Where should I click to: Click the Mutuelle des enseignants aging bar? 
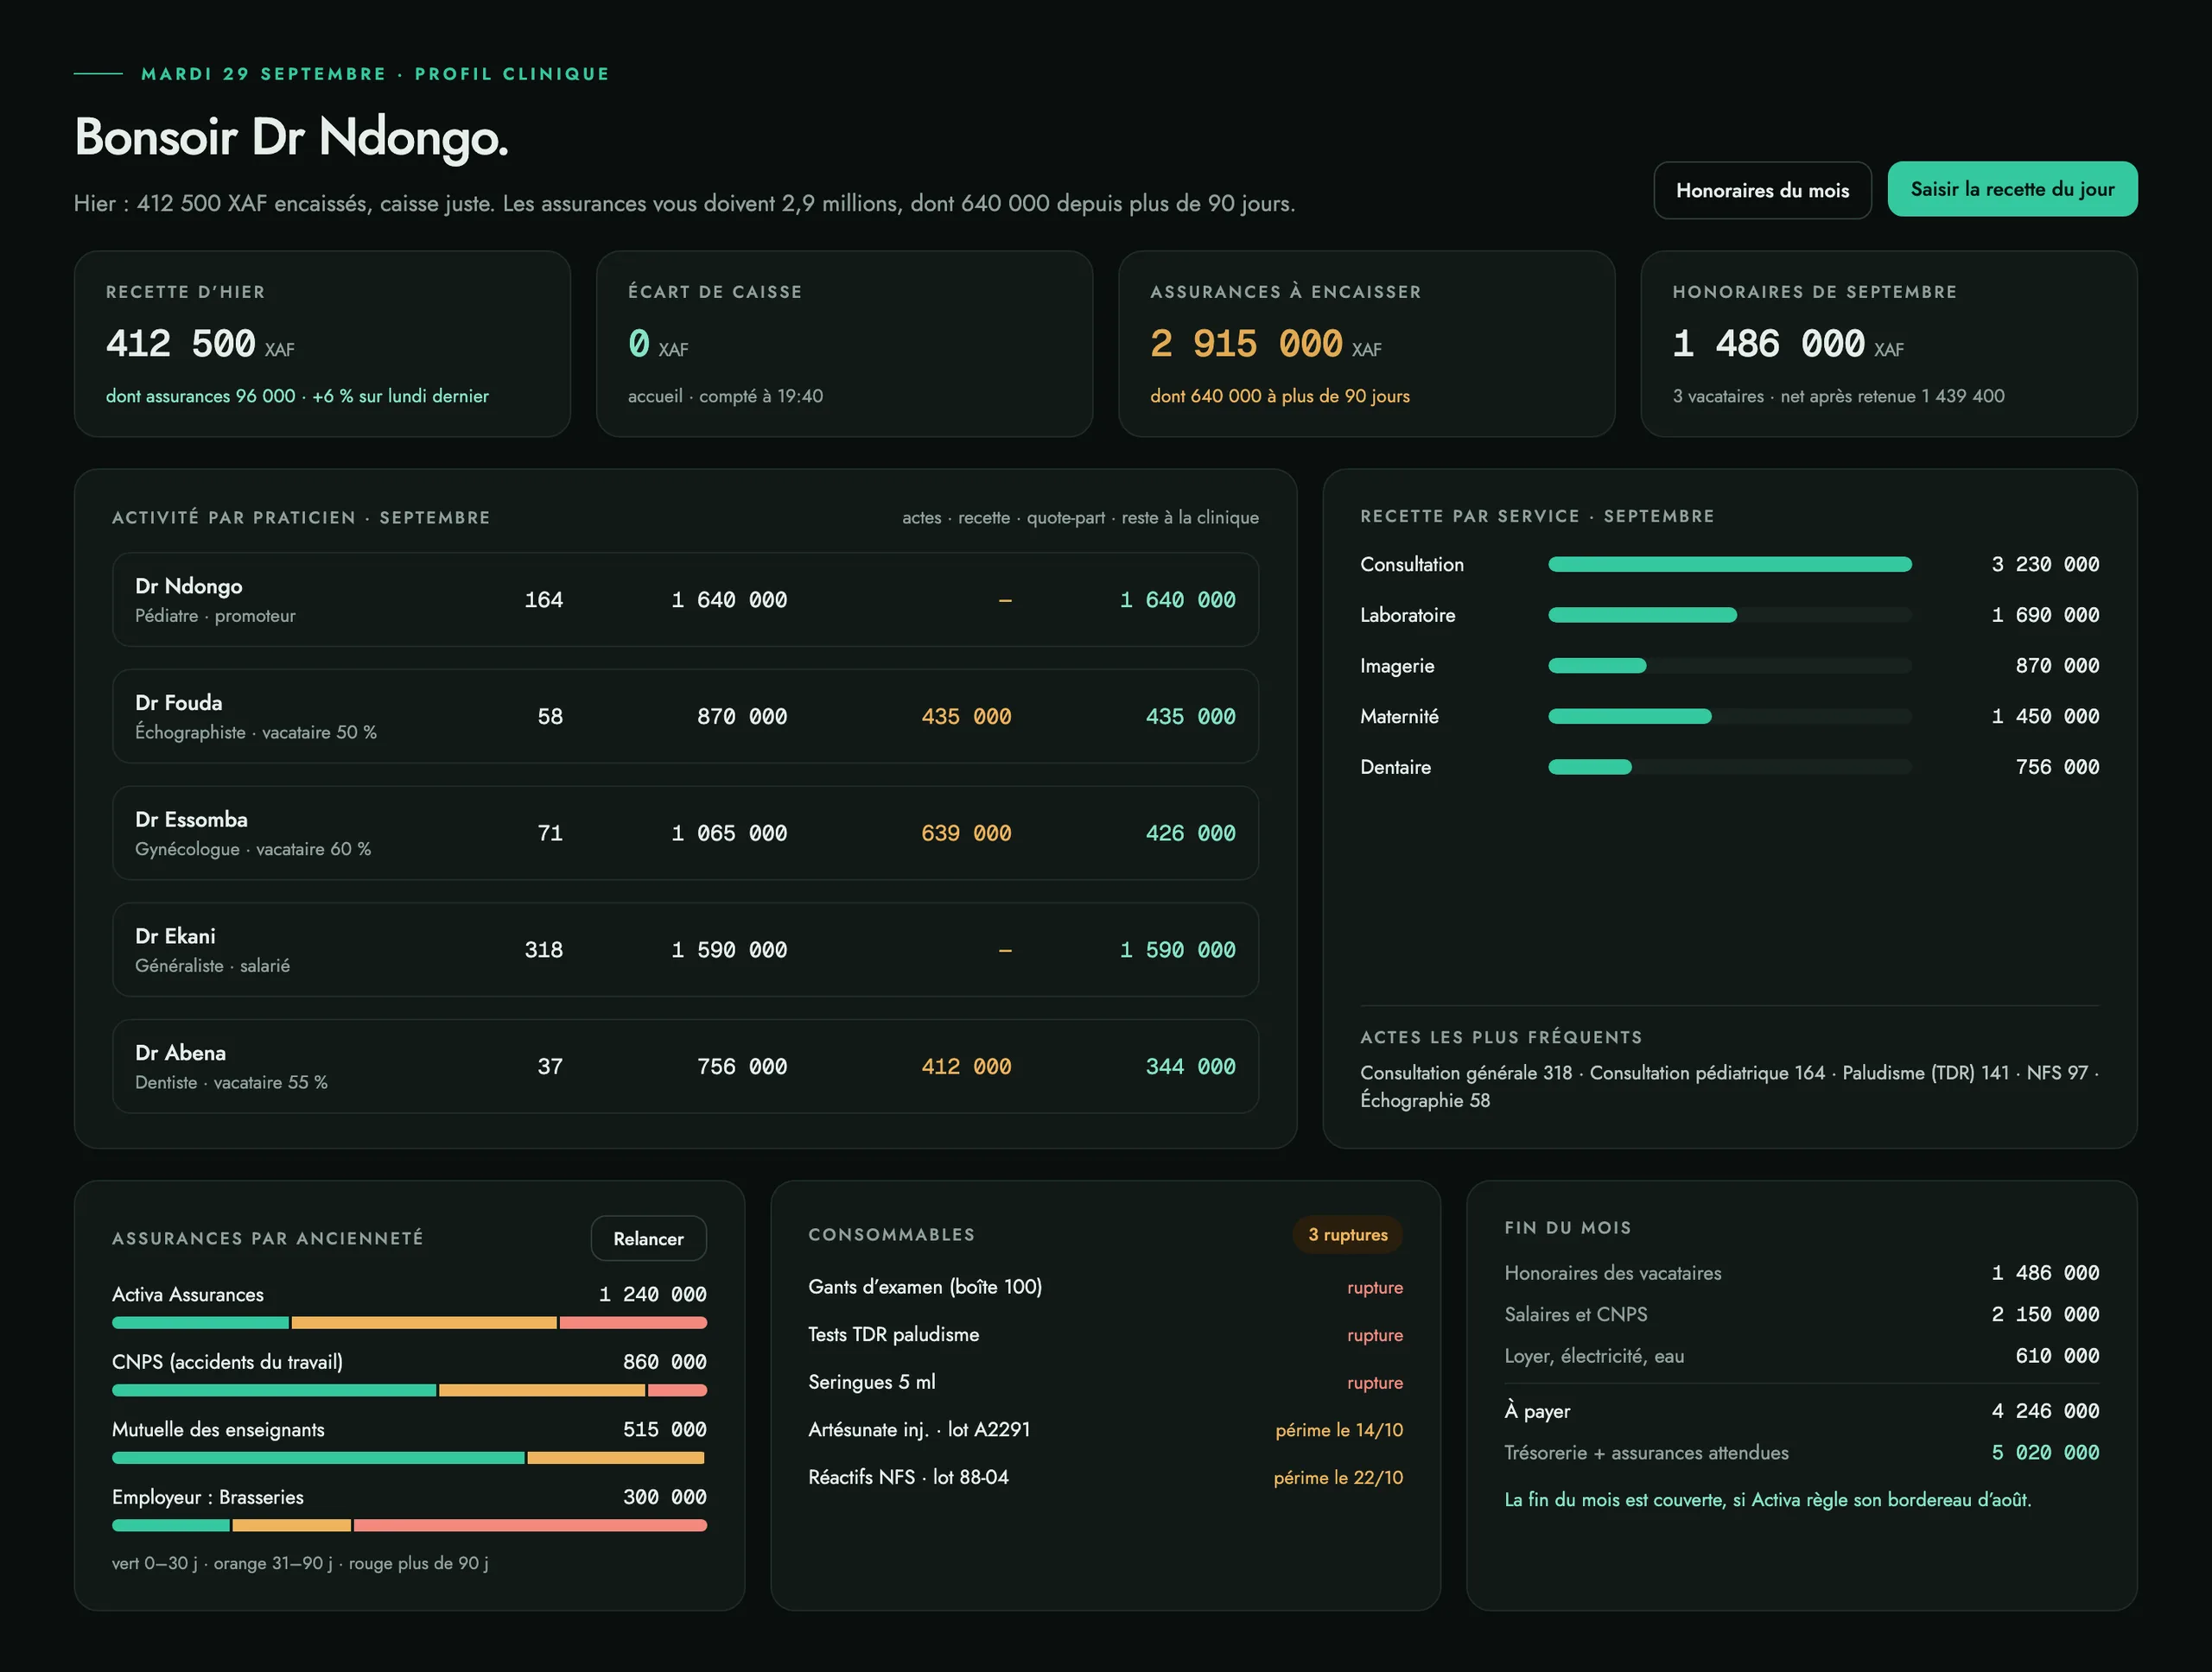tap(409, 1458)
